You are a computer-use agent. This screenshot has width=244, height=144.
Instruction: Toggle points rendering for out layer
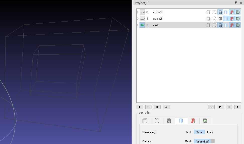click(214, 25)
